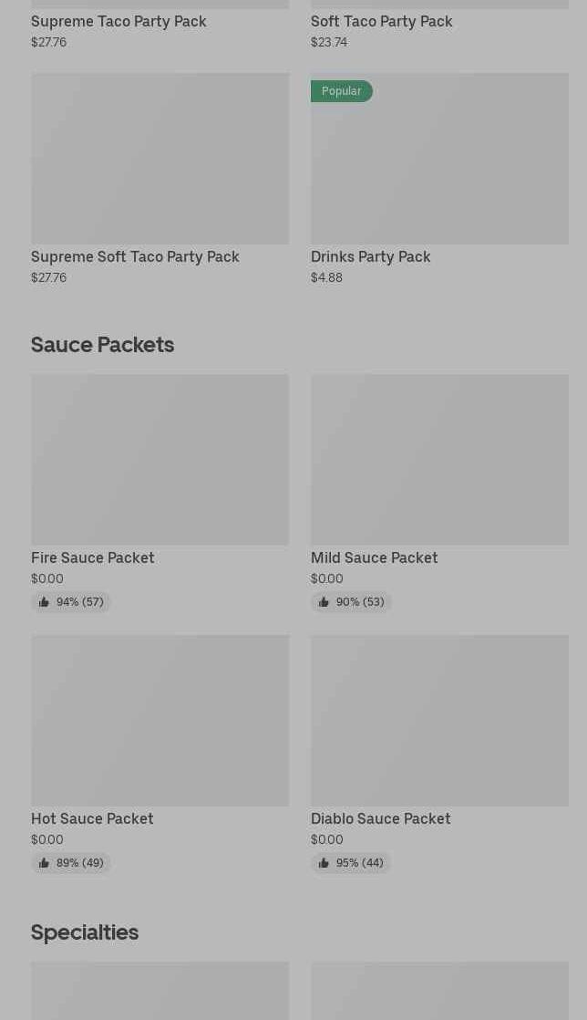Click the 95% (44) rating pill
This screenshot has width=587, height=1020.
click(x=351, y=863)
